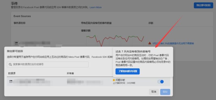Click the 诊断 column header

(x=151, y=23)
